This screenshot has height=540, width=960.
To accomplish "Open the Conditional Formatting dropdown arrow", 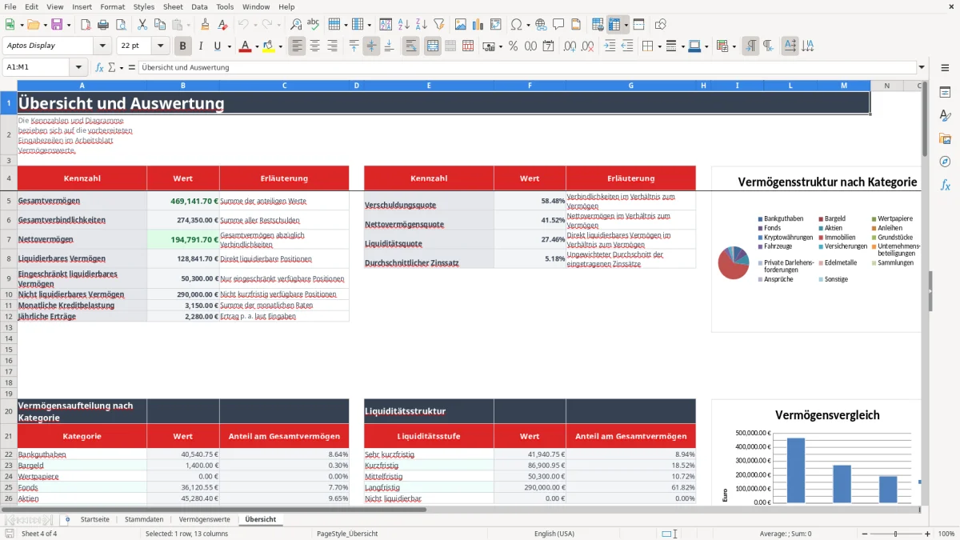I will pyautogui.click(x=734, y=46).
